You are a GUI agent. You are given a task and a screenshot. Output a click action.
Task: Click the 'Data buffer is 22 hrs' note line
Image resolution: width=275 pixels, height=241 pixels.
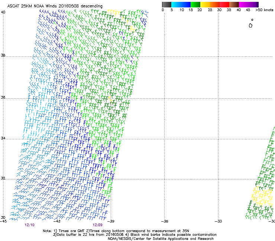coord(135,235)
